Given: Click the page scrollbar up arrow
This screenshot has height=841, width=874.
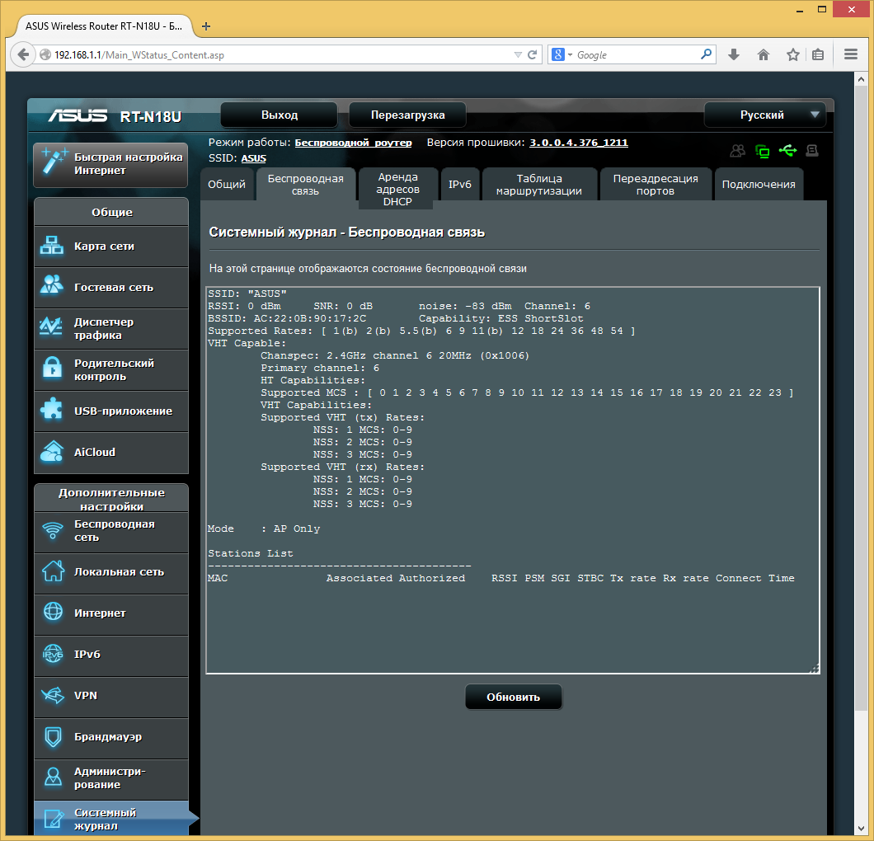Looking at the screenshot, I should point(861,79).
